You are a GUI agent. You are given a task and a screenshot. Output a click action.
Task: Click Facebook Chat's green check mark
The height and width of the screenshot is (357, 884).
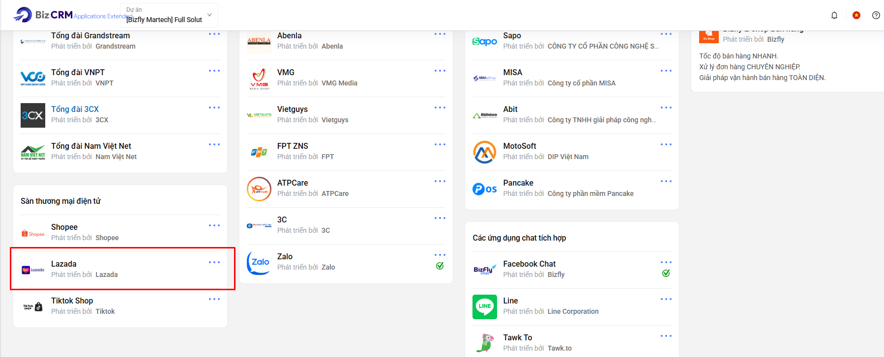click(666, 273)
